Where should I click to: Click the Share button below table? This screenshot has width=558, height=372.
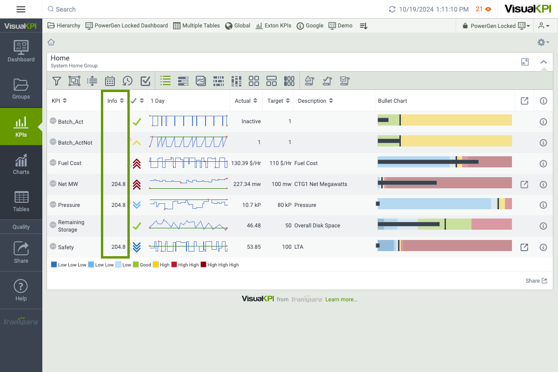(536, 281)
